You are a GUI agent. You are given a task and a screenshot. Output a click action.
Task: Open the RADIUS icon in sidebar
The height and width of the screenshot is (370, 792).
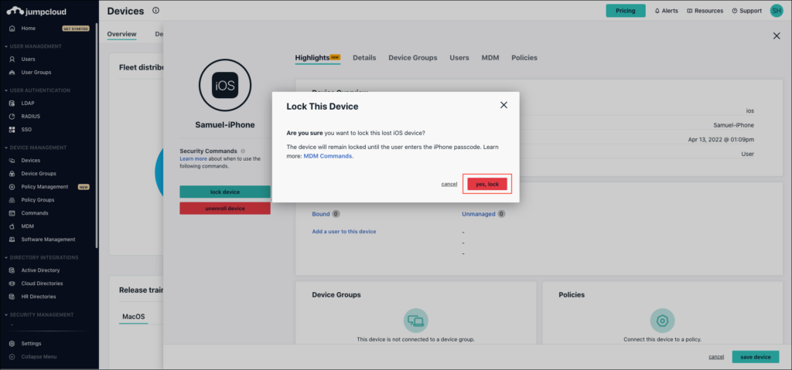click(12, 116)
